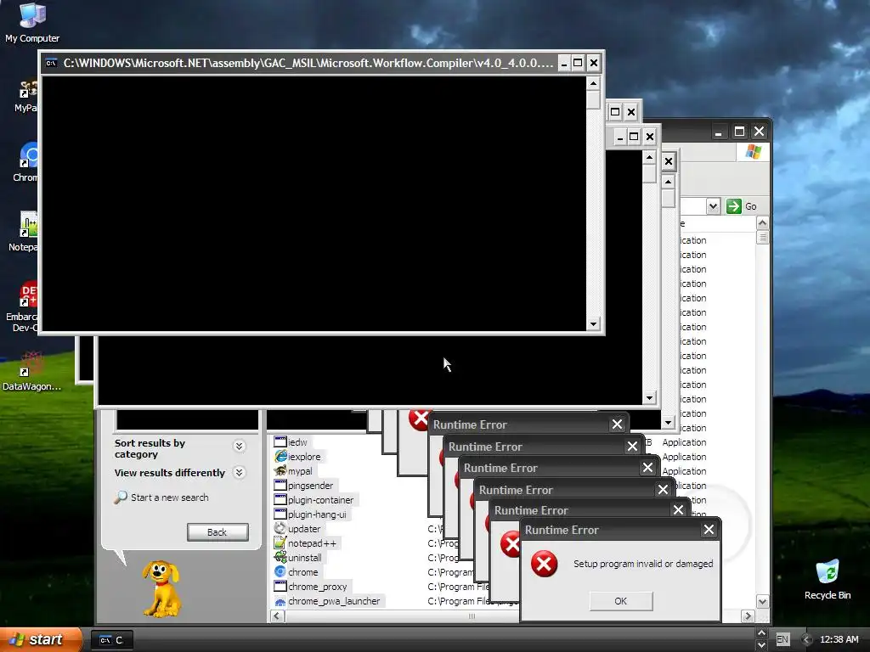Click the Windows flag logo in Search window
The height and width of the screenshot is (652, 870).
pos(754,152)
